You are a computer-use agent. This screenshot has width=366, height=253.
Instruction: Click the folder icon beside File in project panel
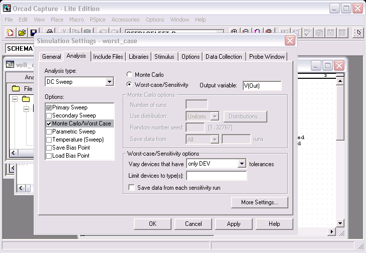coord(16,88)
